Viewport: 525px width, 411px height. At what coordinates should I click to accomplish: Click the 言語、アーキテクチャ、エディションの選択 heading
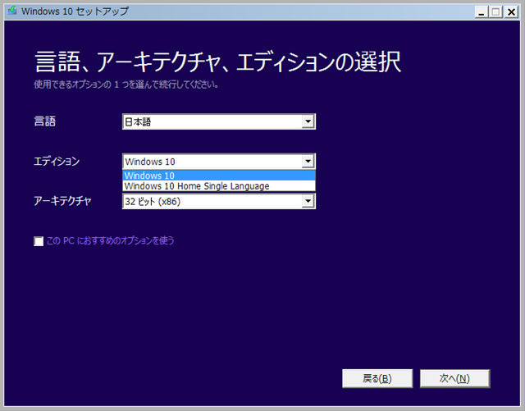coord(217,62)
